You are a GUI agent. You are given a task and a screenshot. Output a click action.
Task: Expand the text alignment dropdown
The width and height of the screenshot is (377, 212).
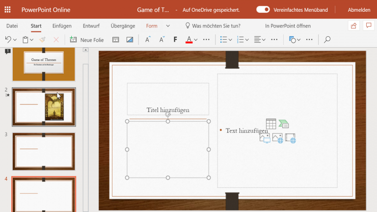(x=265, y=40)
